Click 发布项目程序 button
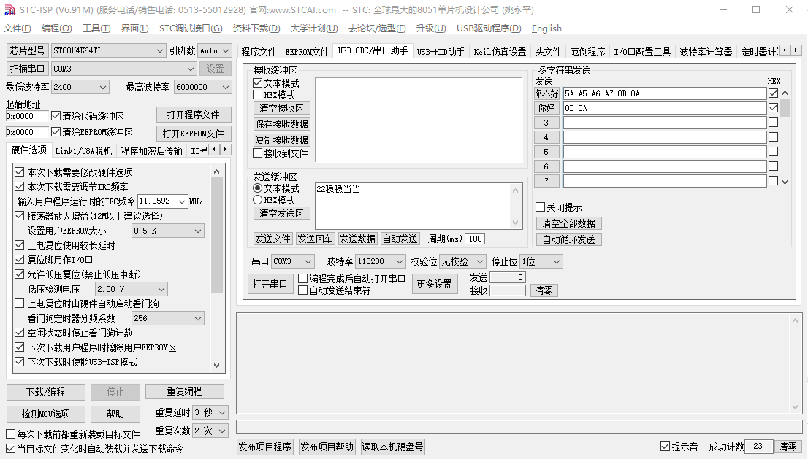This screenshot has height=459, width=808. coord(265,447)
